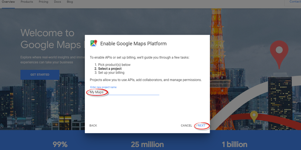Click the dialog title Enable Google Maps Platform
Image resolution: width=301 pixels, height=150 pixels.
point(133,44)
